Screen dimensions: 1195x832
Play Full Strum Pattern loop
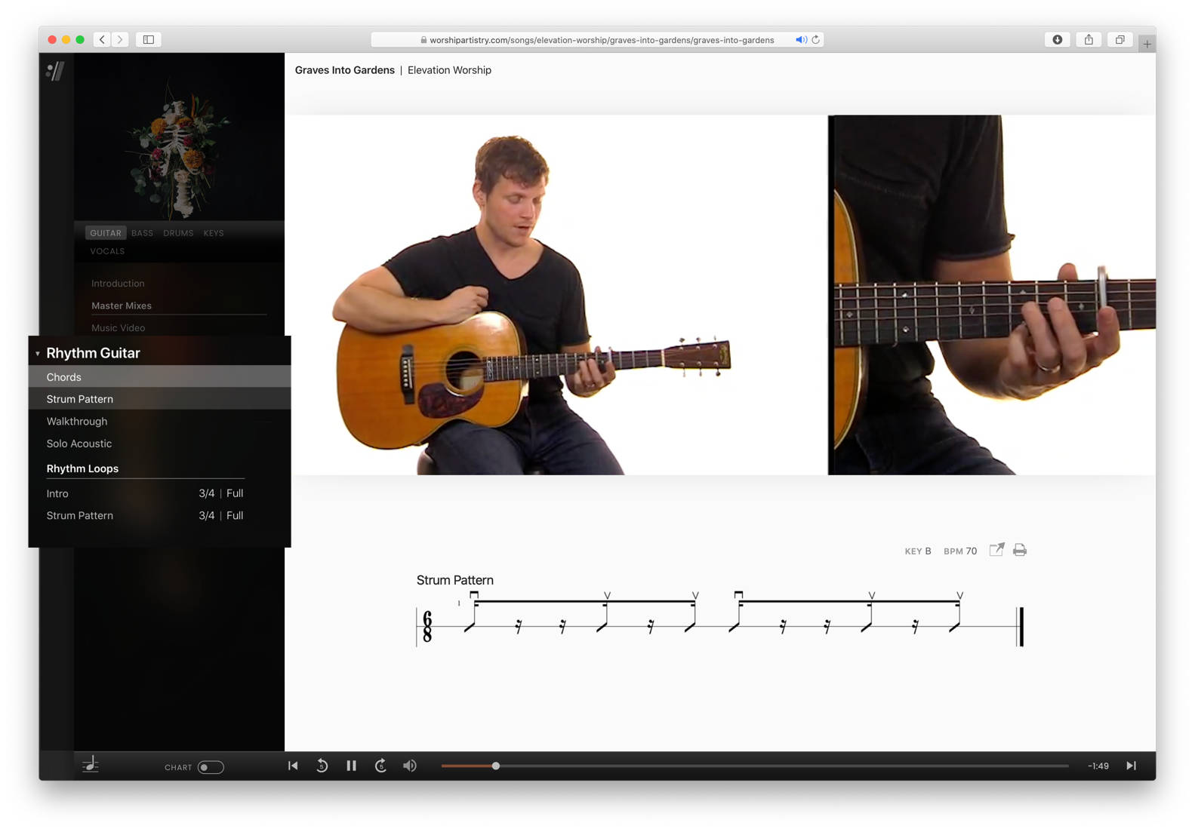(x=235, y=516)
